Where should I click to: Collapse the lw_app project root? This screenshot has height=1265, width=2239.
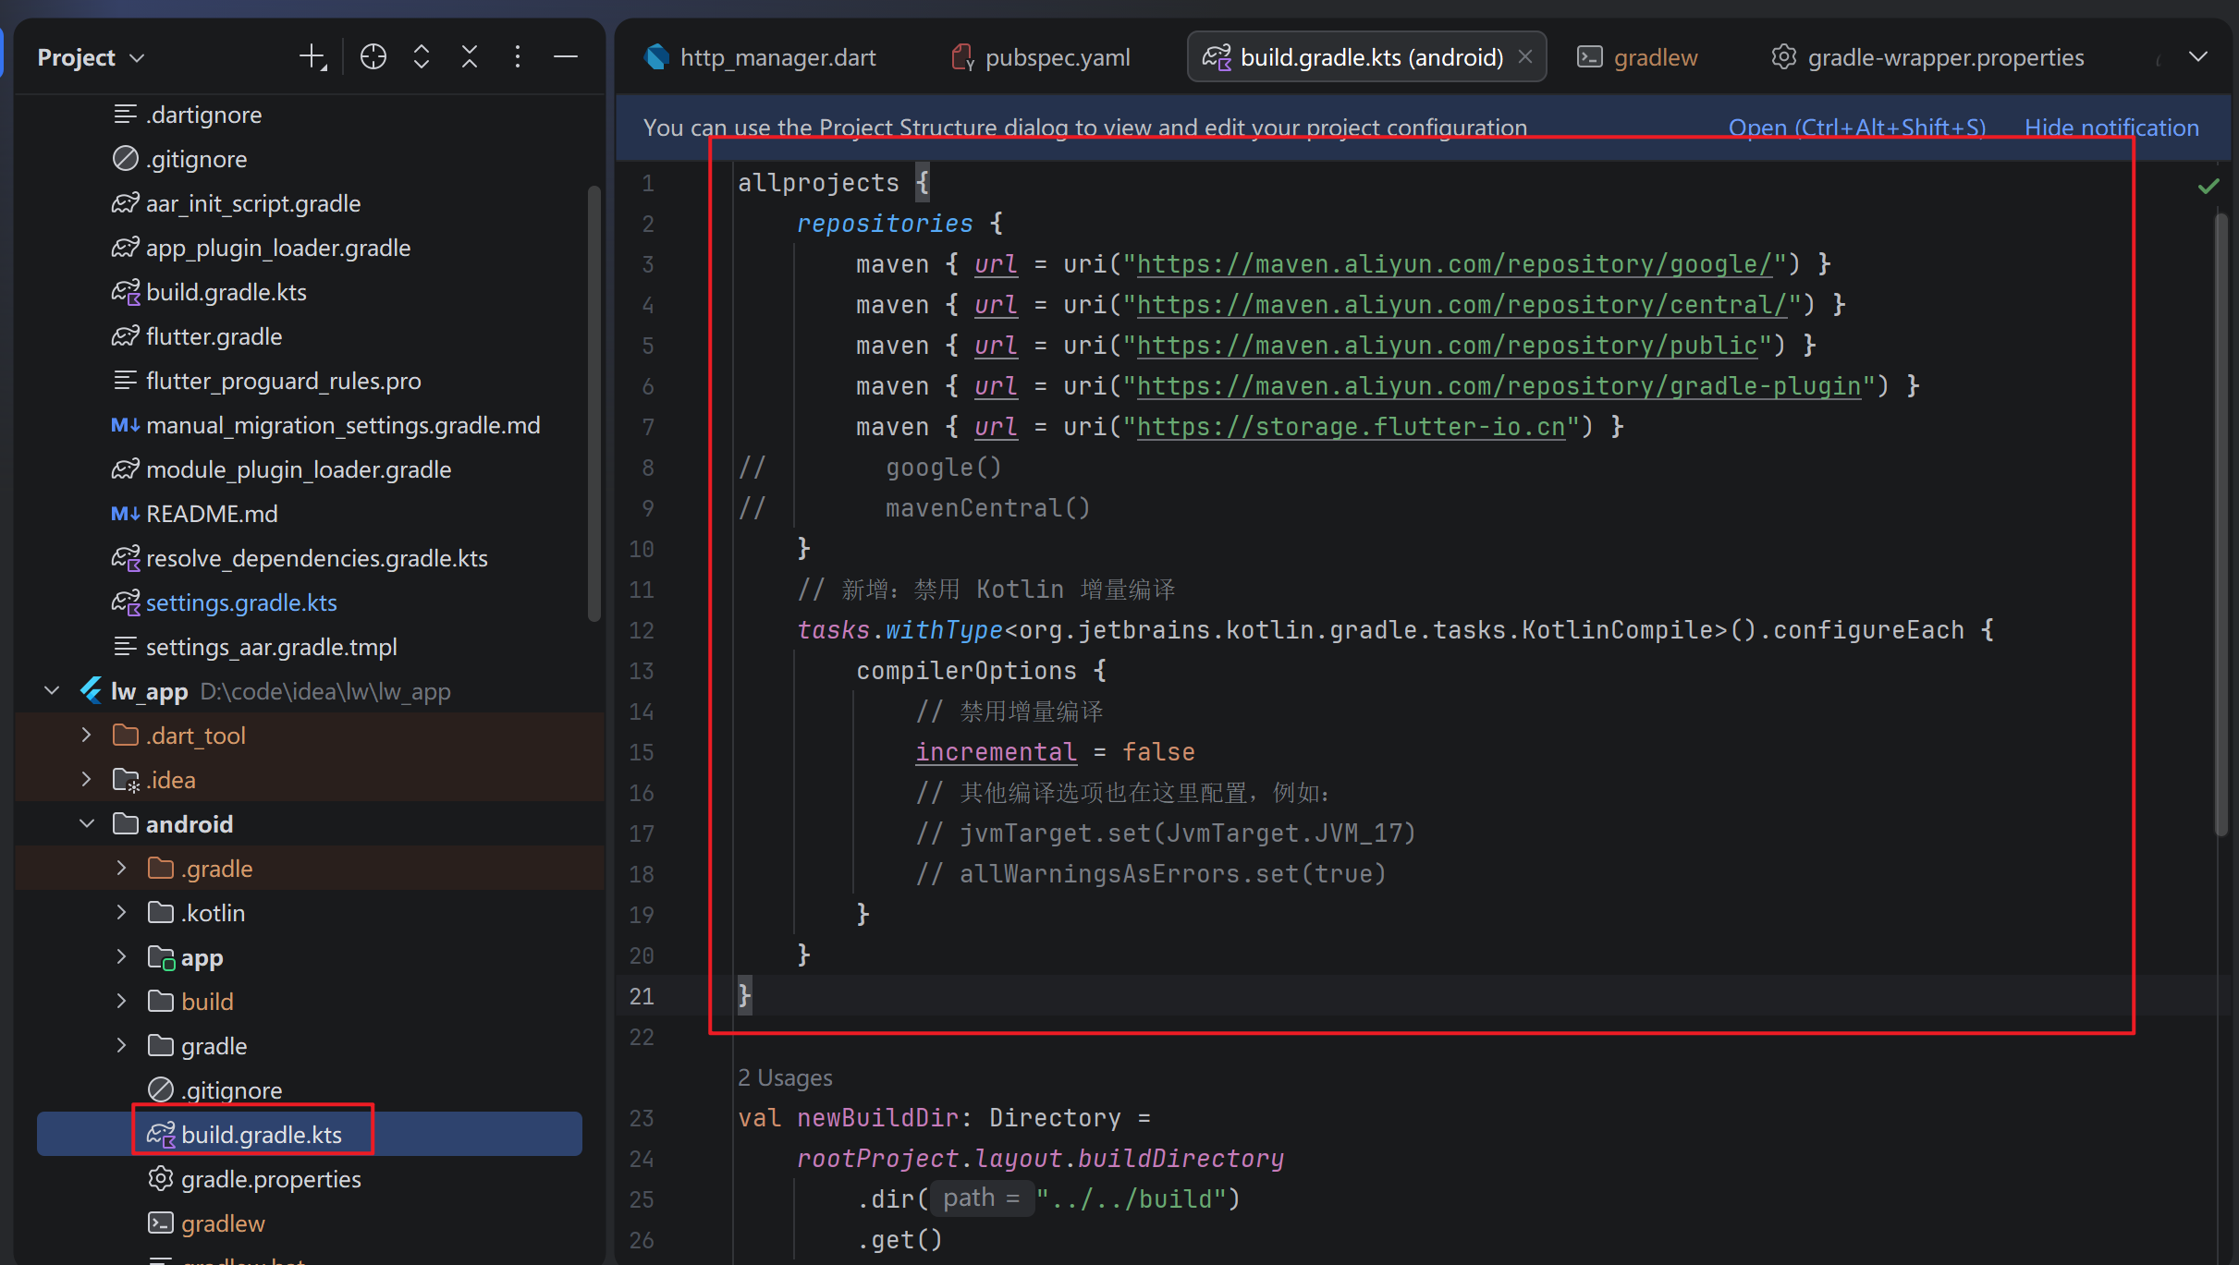52,690
